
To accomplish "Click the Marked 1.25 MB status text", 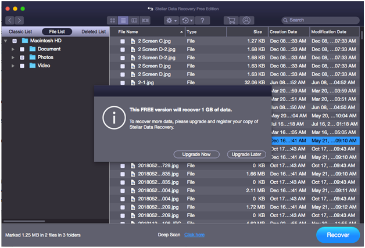I will [x=43, y=235].
